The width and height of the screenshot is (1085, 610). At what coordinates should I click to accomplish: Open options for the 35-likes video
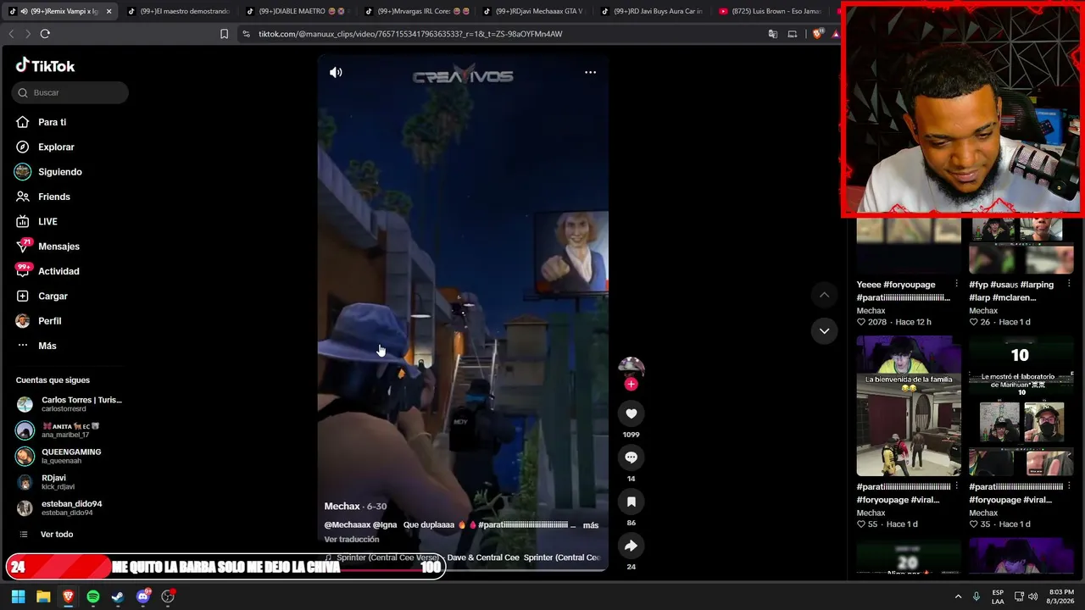1069,486
